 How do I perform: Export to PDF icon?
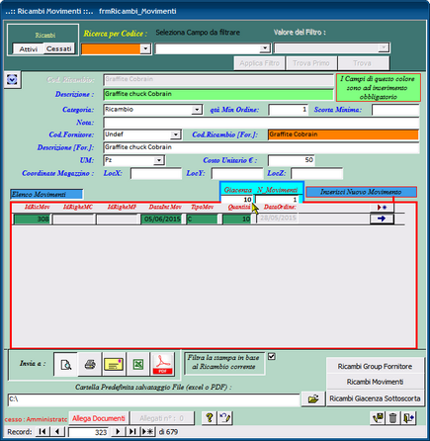(x=162, y=364)
